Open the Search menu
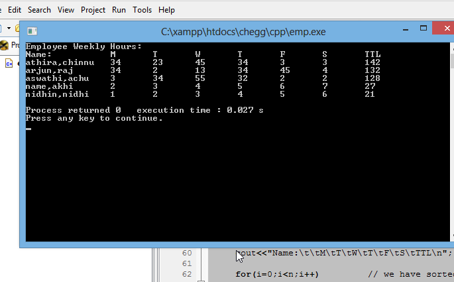Image resolution: width=454 pixels, height=282 pixels. click(x=39, y=10)
